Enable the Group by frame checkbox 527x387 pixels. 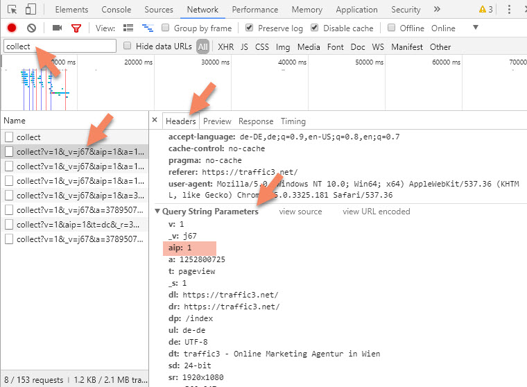tap(166, 28)
